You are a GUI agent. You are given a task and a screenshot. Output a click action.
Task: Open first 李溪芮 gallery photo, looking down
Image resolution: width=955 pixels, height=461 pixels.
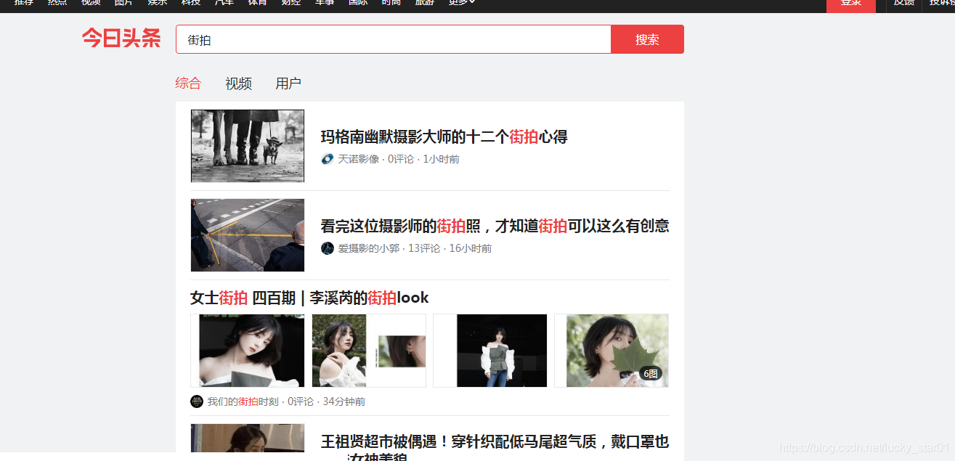[248, 351]
